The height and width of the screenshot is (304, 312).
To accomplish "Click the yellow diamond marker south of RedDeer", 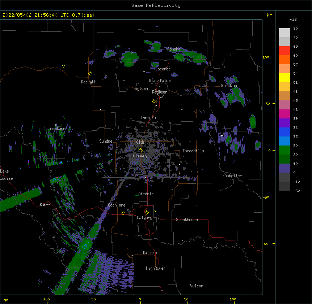I will [154, 101].
